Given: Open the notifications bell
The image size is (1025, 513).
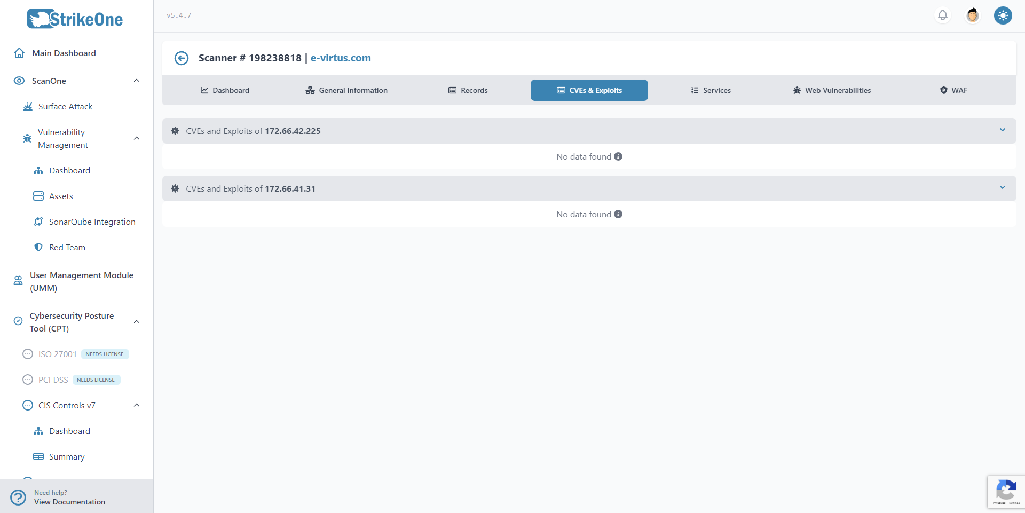Looking at the screenshot, I should click(x=943, y=15).
